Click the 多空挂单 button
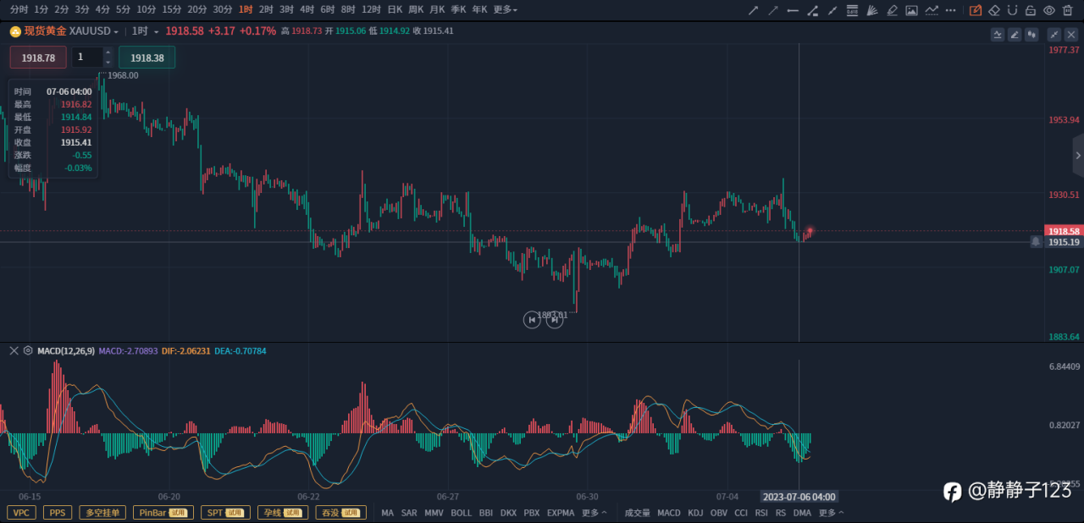Screen dimensions: 1084x523 [x=103, y=513]
